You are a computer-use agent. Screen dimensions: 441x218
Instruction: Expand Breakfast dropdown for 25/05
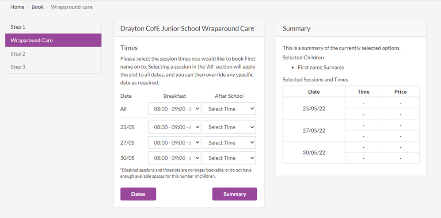[175, 127]
